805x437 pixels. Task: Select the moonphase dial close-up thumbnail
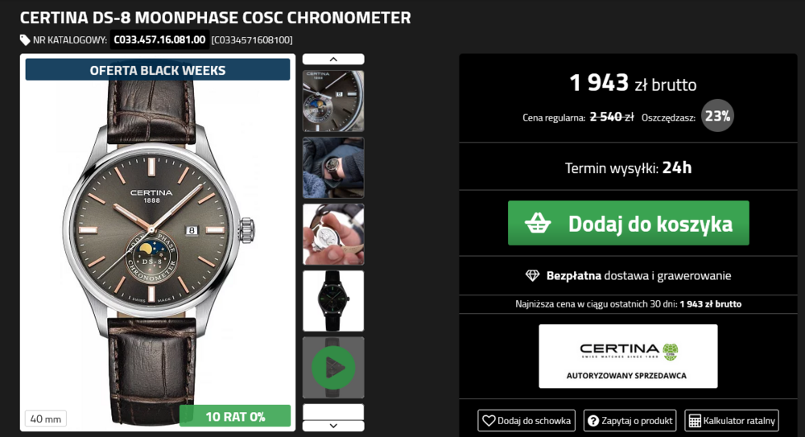333,101
